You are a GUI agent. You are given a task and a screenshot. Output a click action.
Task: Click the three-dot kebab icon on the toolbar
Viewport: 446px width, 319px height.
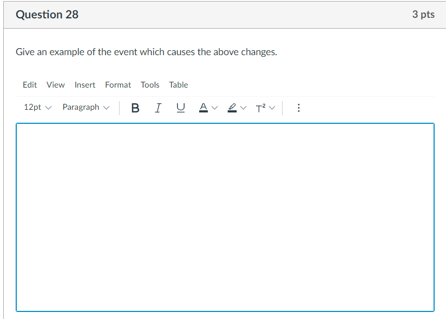(299, 108)
